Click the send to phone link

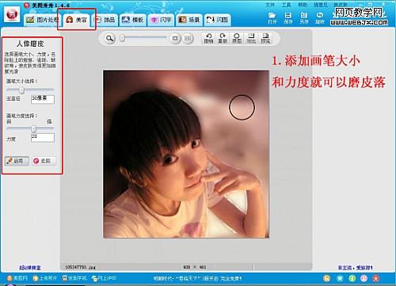pos(74,278)
